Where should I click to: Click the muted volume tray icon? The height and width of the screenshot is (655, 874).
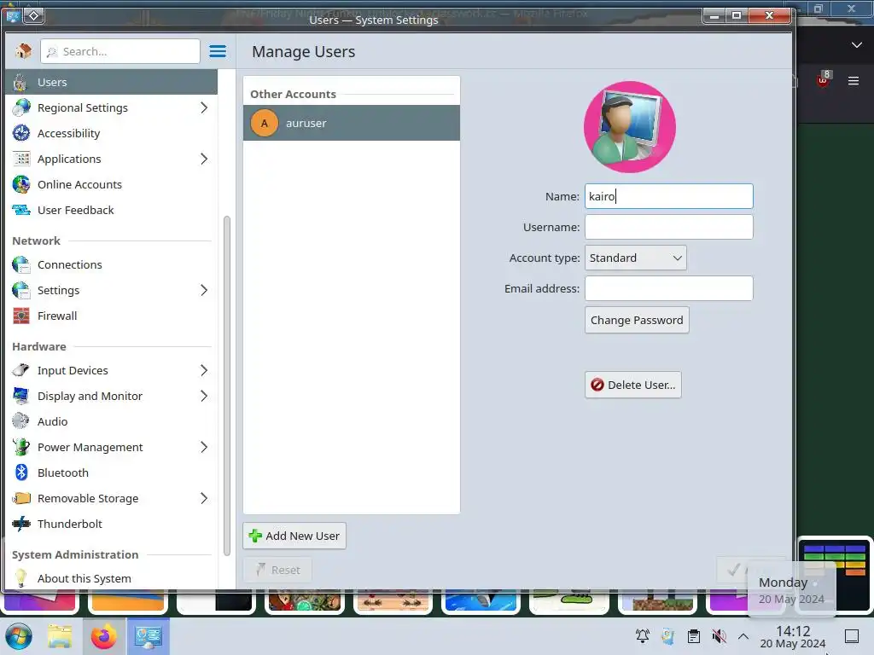click(719, 636)
